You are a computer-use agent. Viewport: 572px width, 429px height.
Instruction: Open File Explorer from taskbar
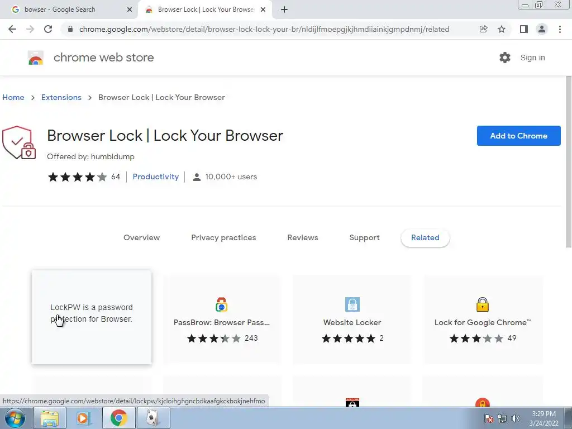[x=50, y=418]
